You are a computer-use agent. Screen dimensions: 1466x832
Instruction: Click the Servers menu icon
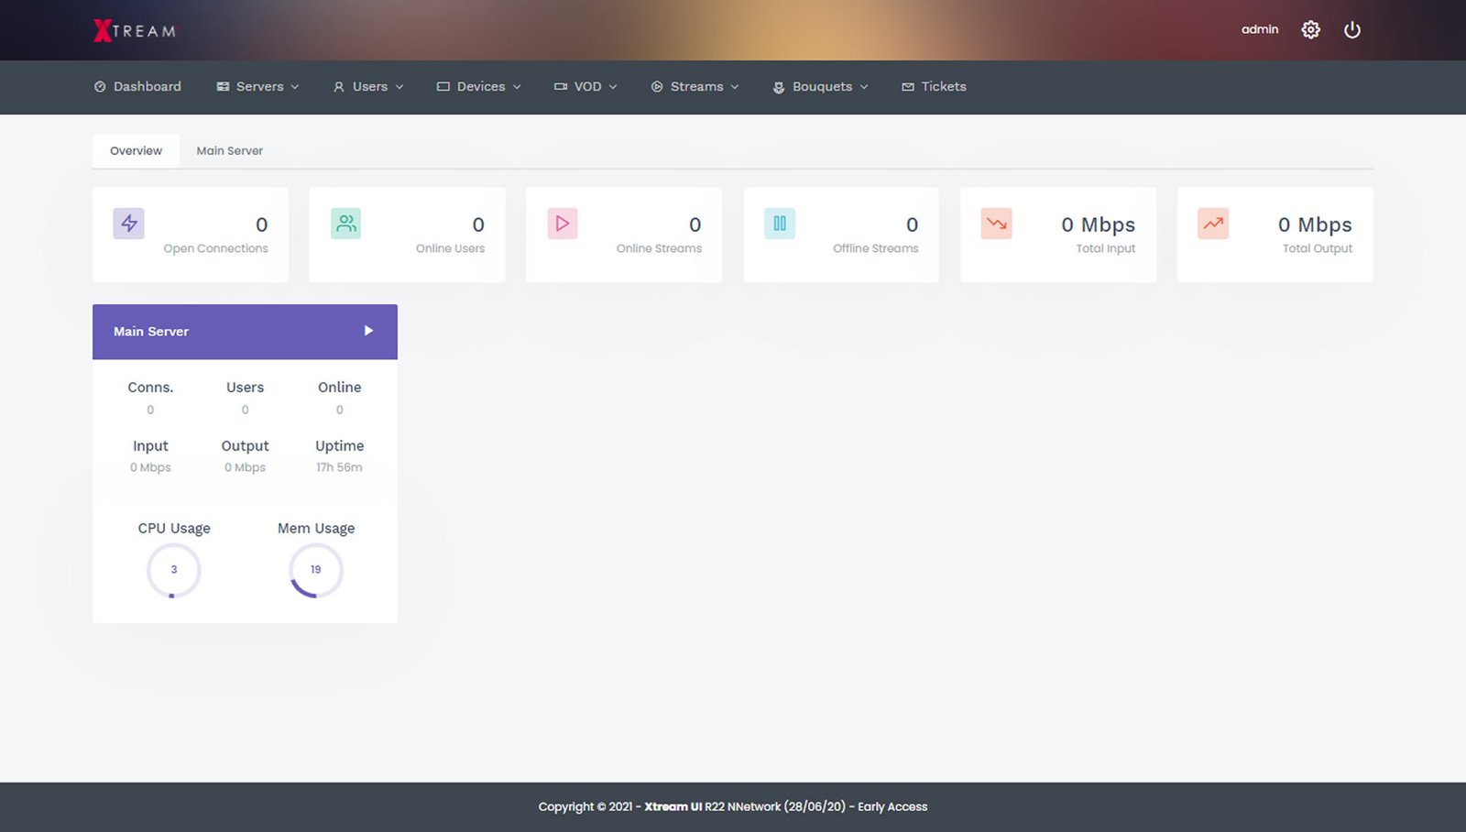click(223, 87)
